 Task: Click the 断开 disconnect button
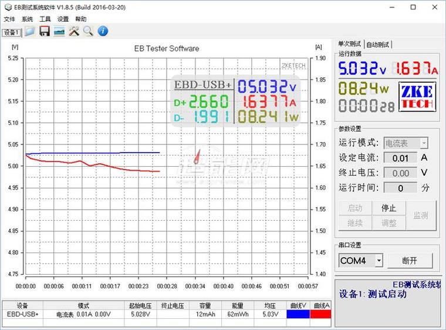click(410, 261)
